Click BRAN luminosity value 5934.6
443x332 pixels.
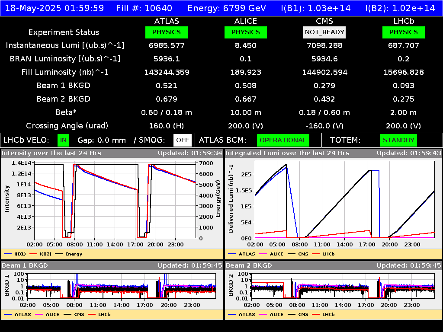(324, 59)
